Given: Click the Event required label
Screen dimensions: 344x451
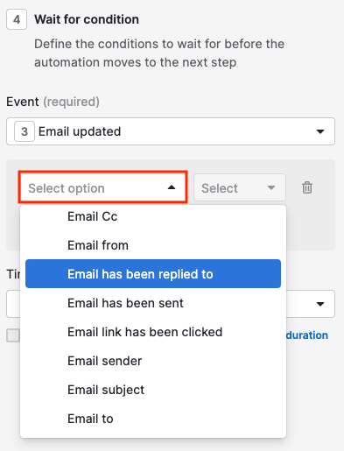Looking at the screenshot, I should pyautogui.click(x=53, y=102).
